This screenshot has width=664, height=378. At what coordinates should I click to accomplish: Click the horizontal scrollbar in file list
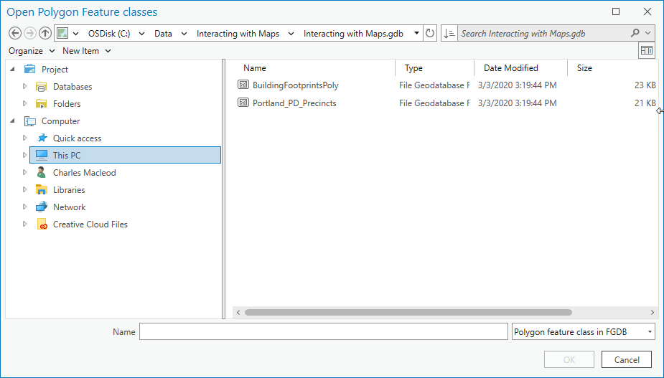408,313
